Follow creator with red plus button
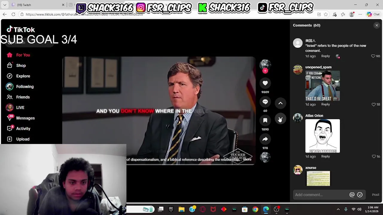Image resolution: width=383 pixels, height=215 pixels. (265, 71)
